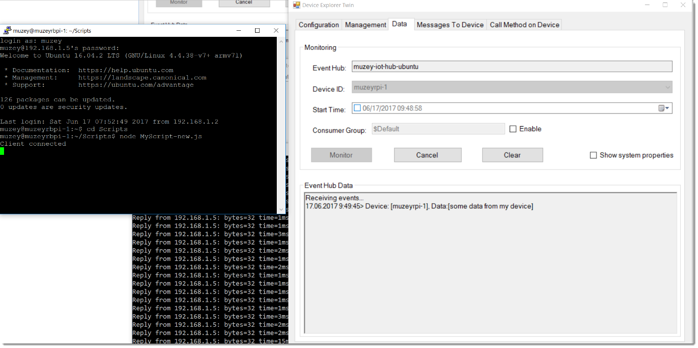Click the PuTTY icon in terminal title bar
The width and height of the screenshot is (698, 348).
(7, 31)
